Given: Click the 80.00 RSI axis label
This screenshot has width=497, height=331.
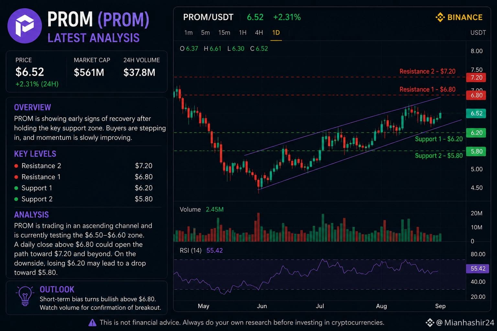Looking at the screenshot, I should pos(478,254).
